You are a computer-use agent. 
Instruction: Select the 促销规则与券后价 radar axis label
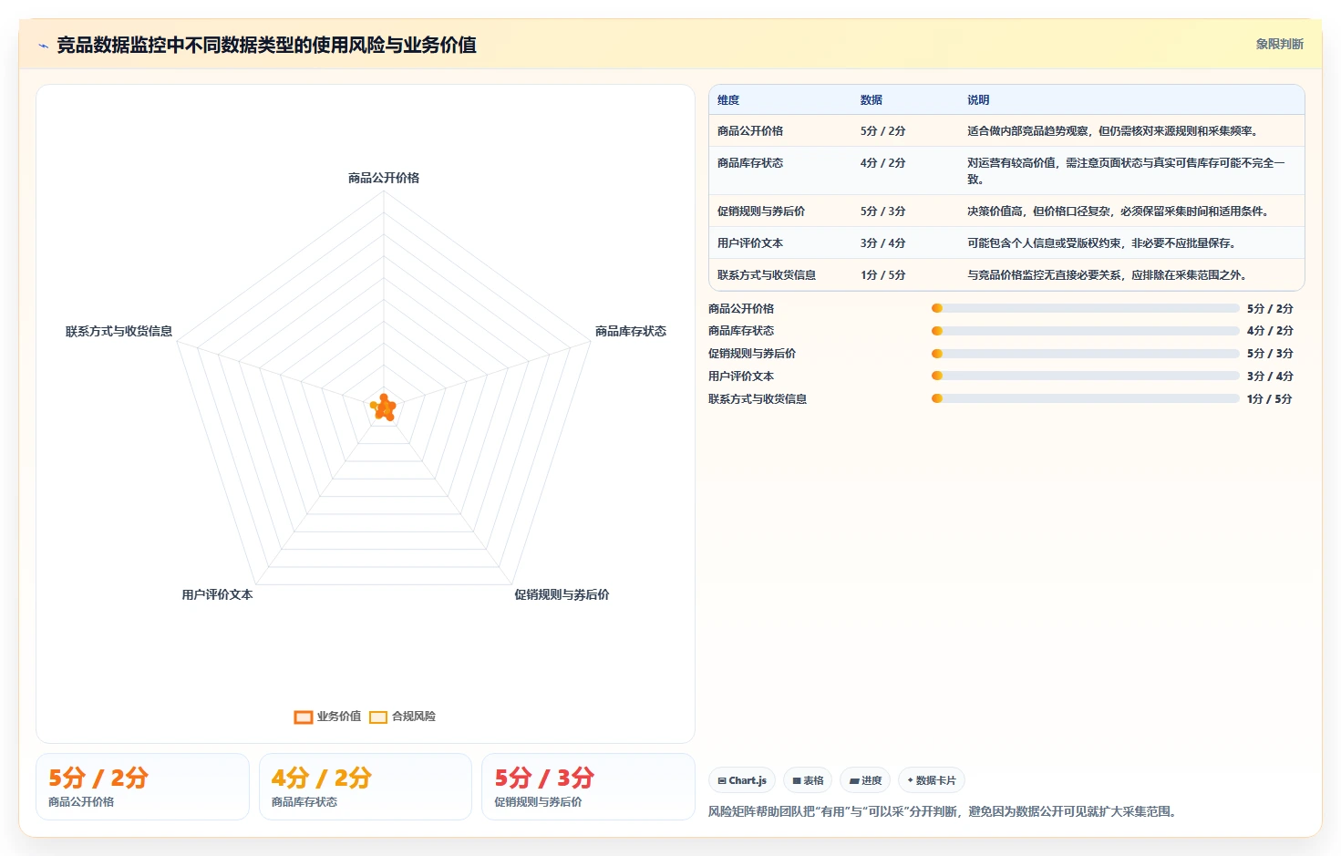(x=562, y=594)
